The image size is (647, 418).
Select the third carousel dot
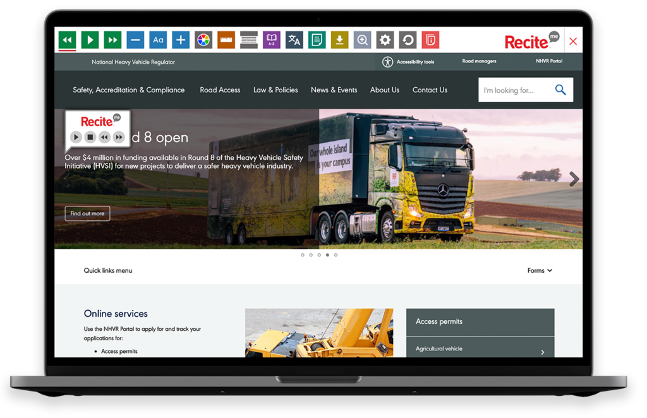[x=319, y=255]
